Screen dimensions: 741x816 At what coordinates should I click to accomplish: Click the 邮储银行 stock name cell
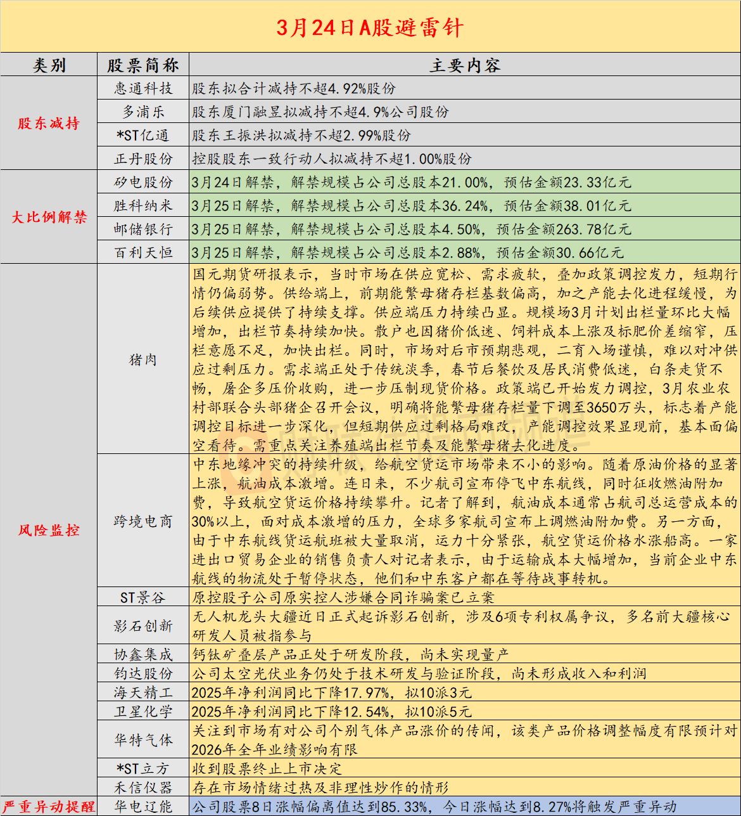point(143,230)
